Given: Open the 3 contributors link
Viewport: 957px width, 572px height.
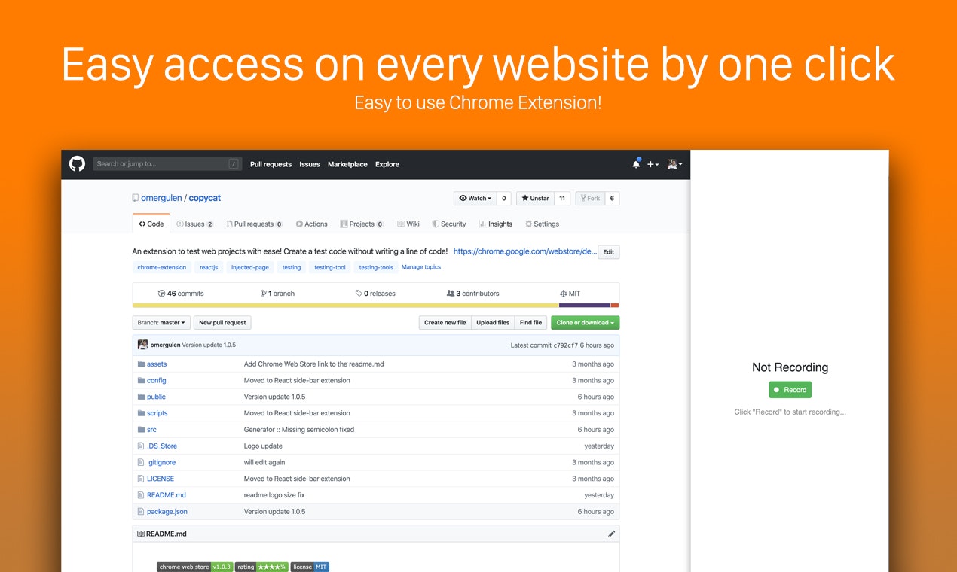Looking at the screenshot, I should pyautogui.click(x=472, y=294).
